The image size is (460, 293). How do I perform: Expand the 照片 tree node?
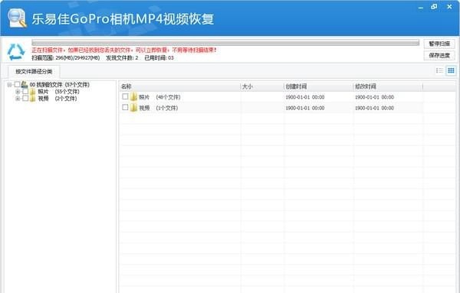(x=18, y=92)
